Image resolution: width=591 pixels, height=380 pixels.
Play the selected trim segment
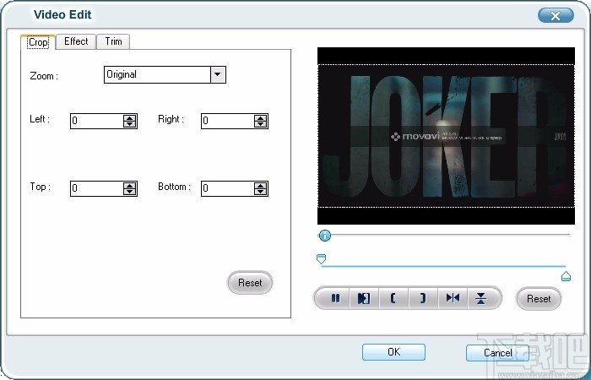[364, 298]
